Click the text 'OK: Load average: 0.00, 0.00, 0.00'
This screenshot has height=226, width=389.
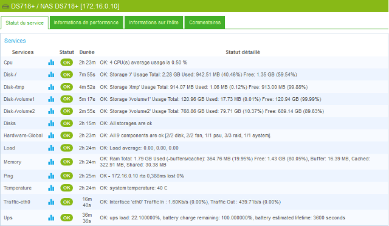(139, 148)
